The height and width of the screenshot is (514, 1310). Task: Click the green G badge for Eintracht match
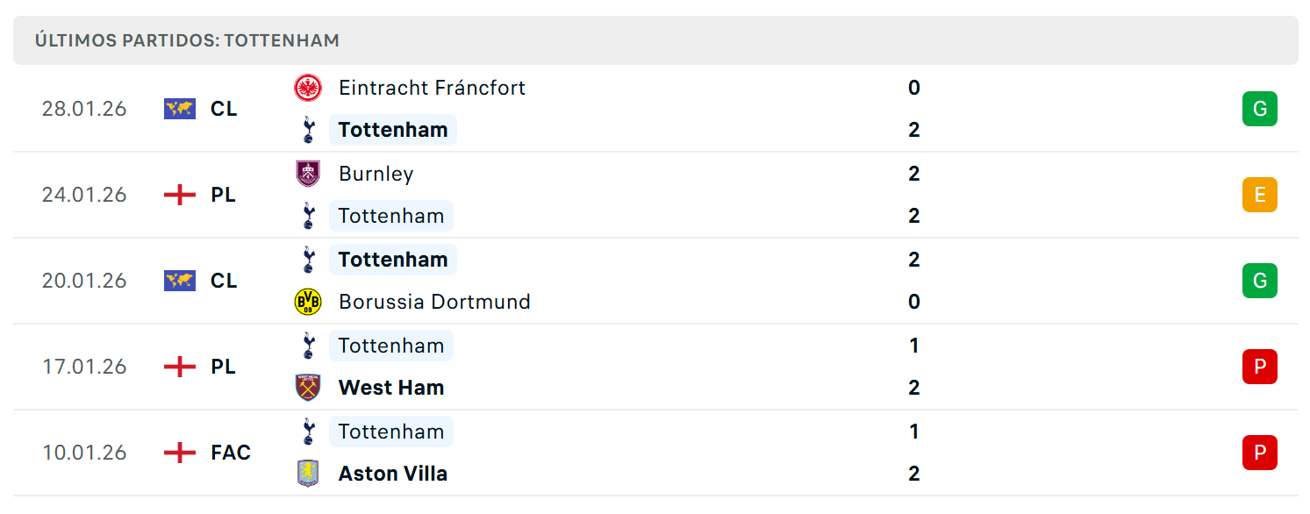click(x=1260, y=109)
